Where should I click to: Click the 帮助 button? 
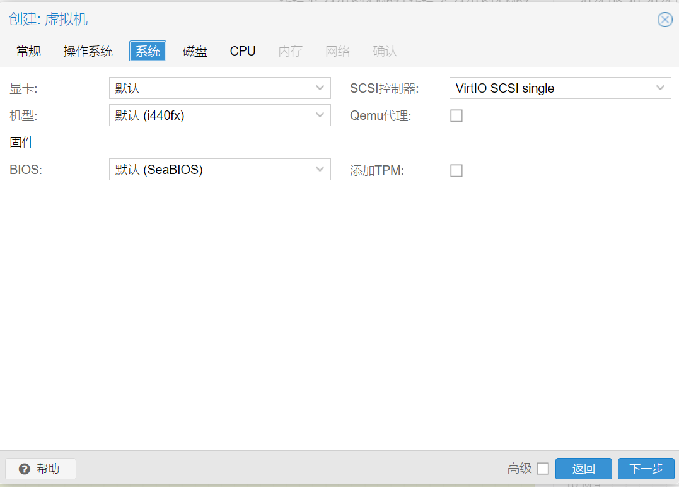click(x=41, y=469)
